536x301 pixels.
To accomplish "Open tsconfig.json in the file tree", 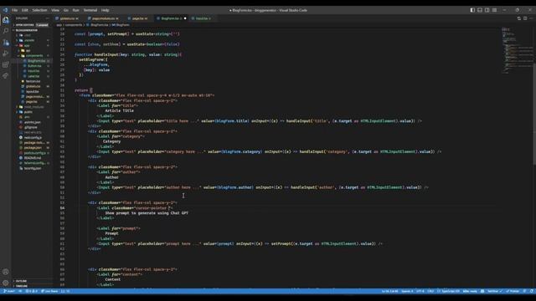I will pyautogui.click(x=33, y=168).
